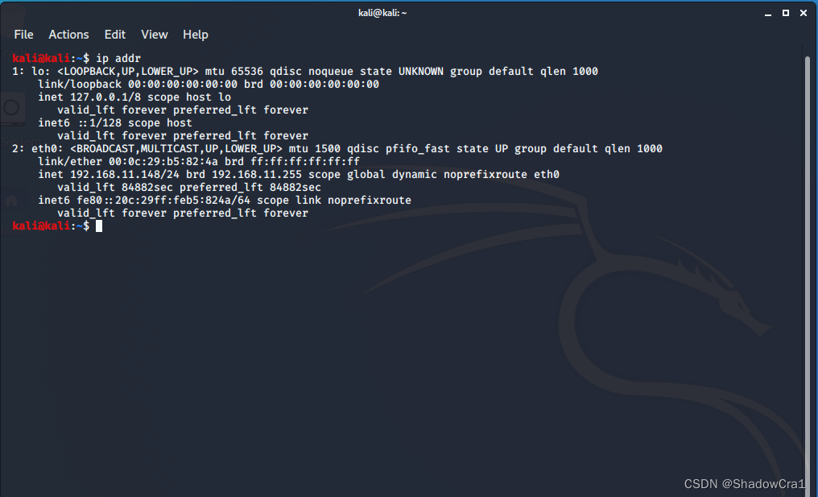
Task: Close the kali terminal window
Action: click(804, 13)
